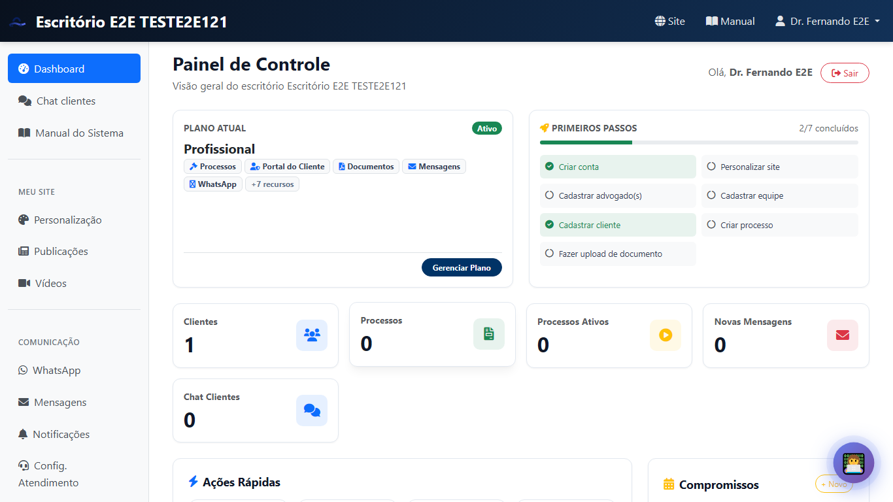Open the Dr. Fernando E2E user dropdown
Image resolution: width=893 pixels, height=502 pixels.
(827, 21)
